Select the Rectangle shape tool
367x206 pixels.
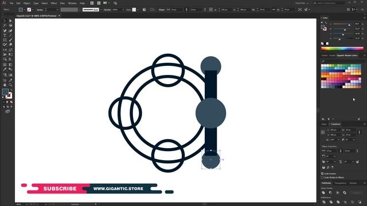[5, 40]
